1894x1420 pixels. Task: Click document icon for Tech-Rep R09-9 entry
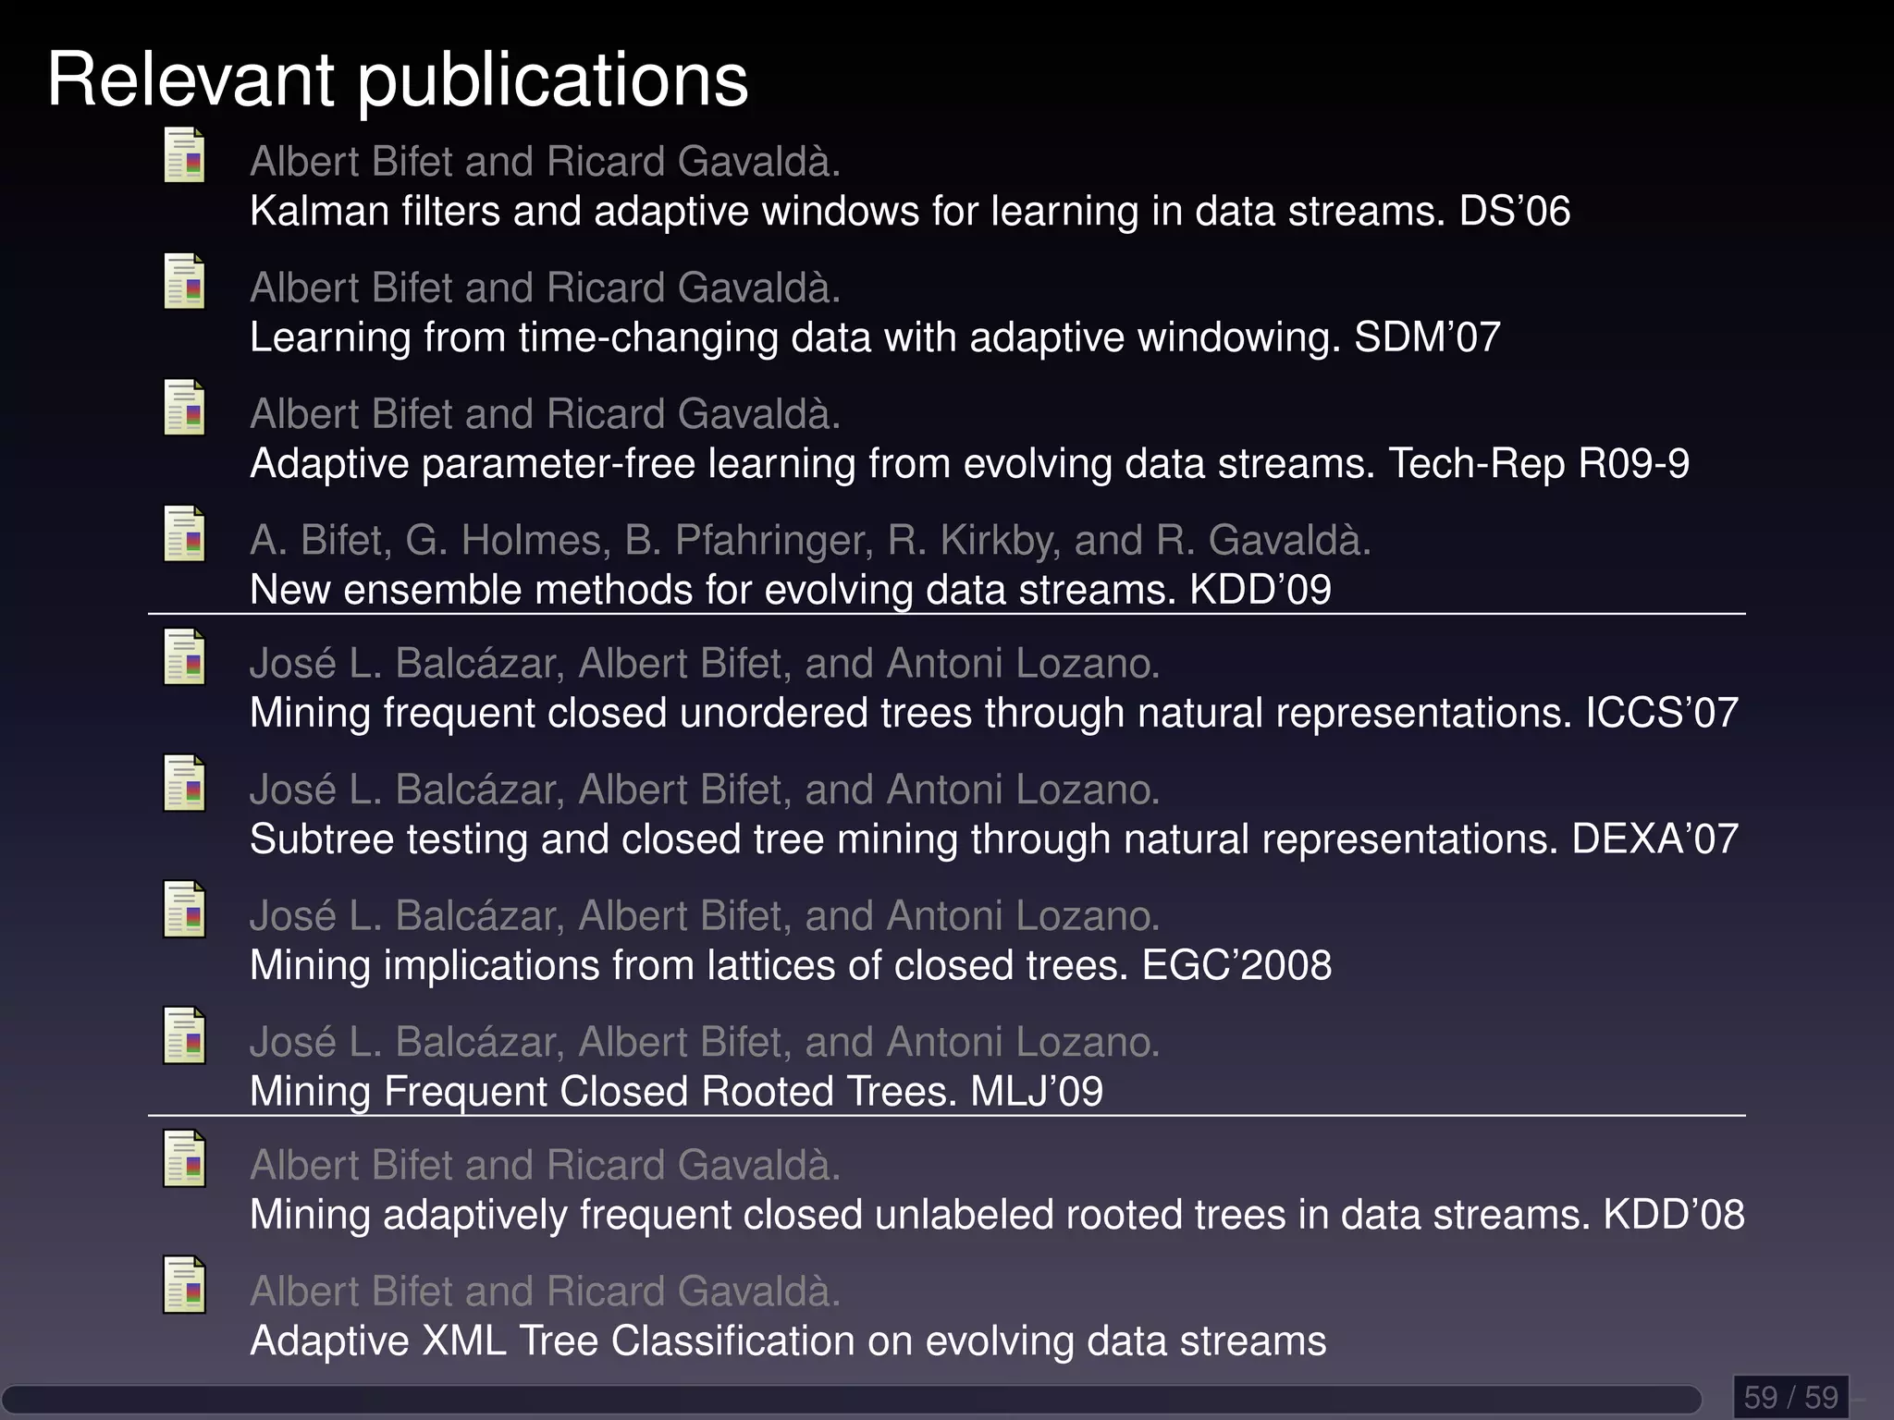pyautogui.click(x=184, y=408)
